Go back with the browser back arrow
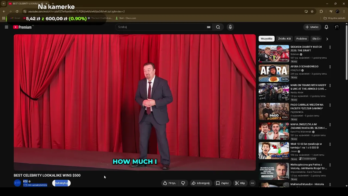This screenshot has height=196, width=348. 4,11
